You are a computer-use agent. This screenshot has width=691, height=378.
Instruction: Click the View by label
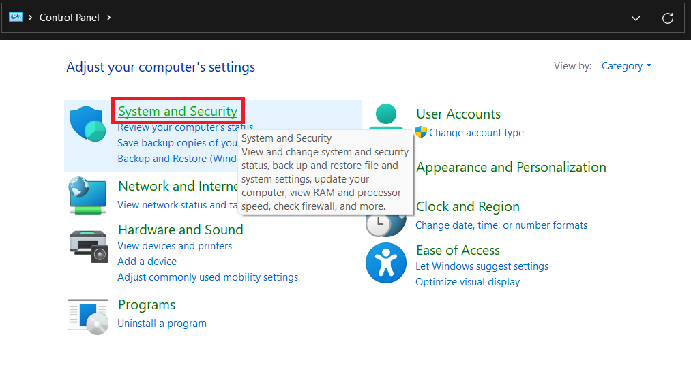[572, 66]
